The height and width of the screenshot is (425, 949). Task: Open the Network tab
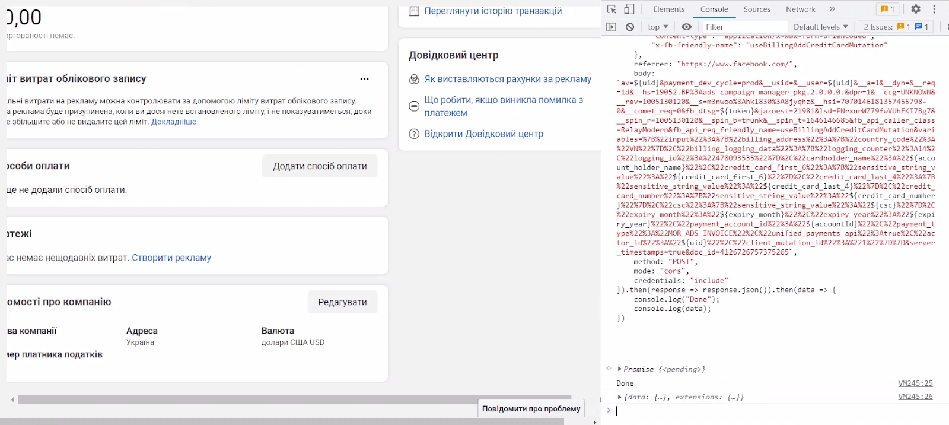pos(801,9)
